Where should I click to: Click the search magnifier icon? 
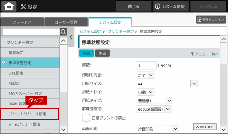[63, 32]
